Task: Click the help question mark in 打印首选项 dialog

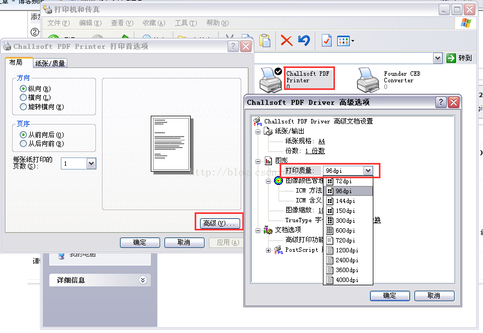Action: pyautogui.click(x=233, y=47)
